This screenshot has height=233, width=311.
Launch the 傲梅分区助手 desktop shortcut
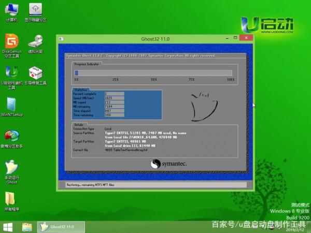(x=11, y=137)
